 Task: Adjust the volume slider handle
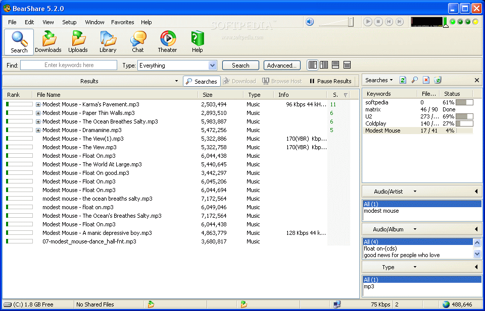[x=351, y=22]
